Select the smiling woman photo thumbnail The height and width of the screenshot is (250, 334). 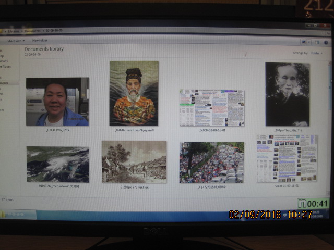[57, 102]
